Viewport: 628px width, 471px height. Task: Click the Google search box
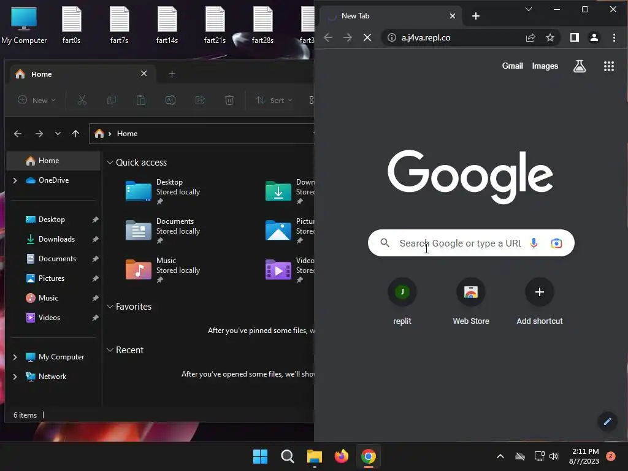point(471,243)
